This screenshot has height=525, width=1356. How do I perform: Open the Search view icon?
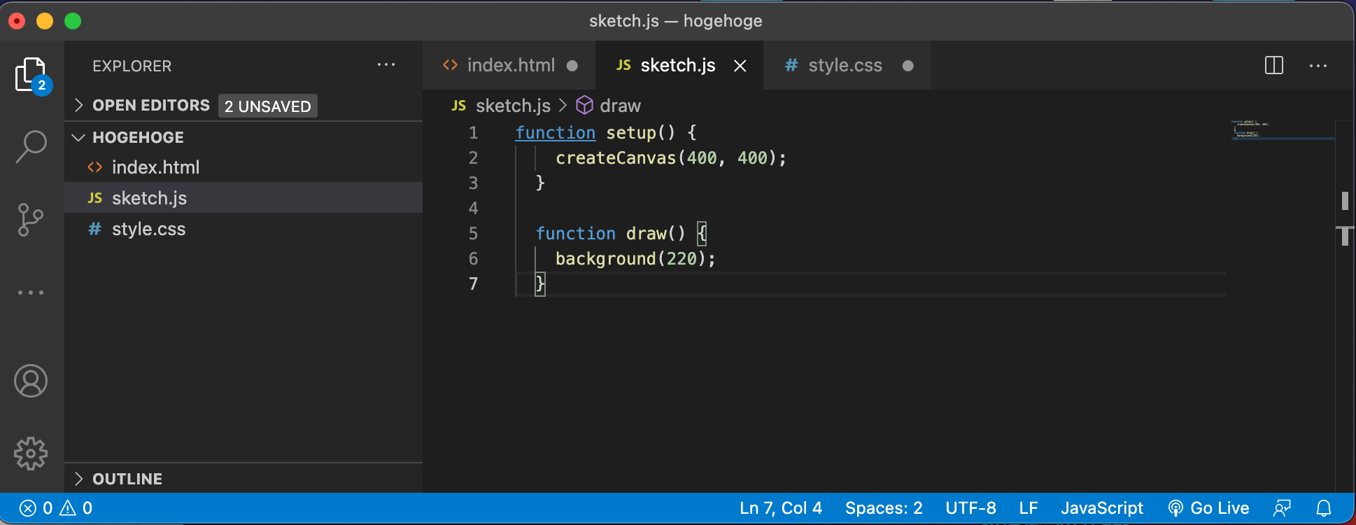tap(31, 147)
